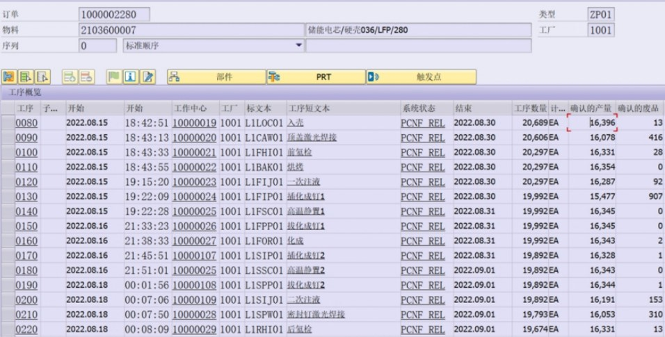Open work center link 10000019
This screenshot has width=665, height=337.
pos(194,123)
